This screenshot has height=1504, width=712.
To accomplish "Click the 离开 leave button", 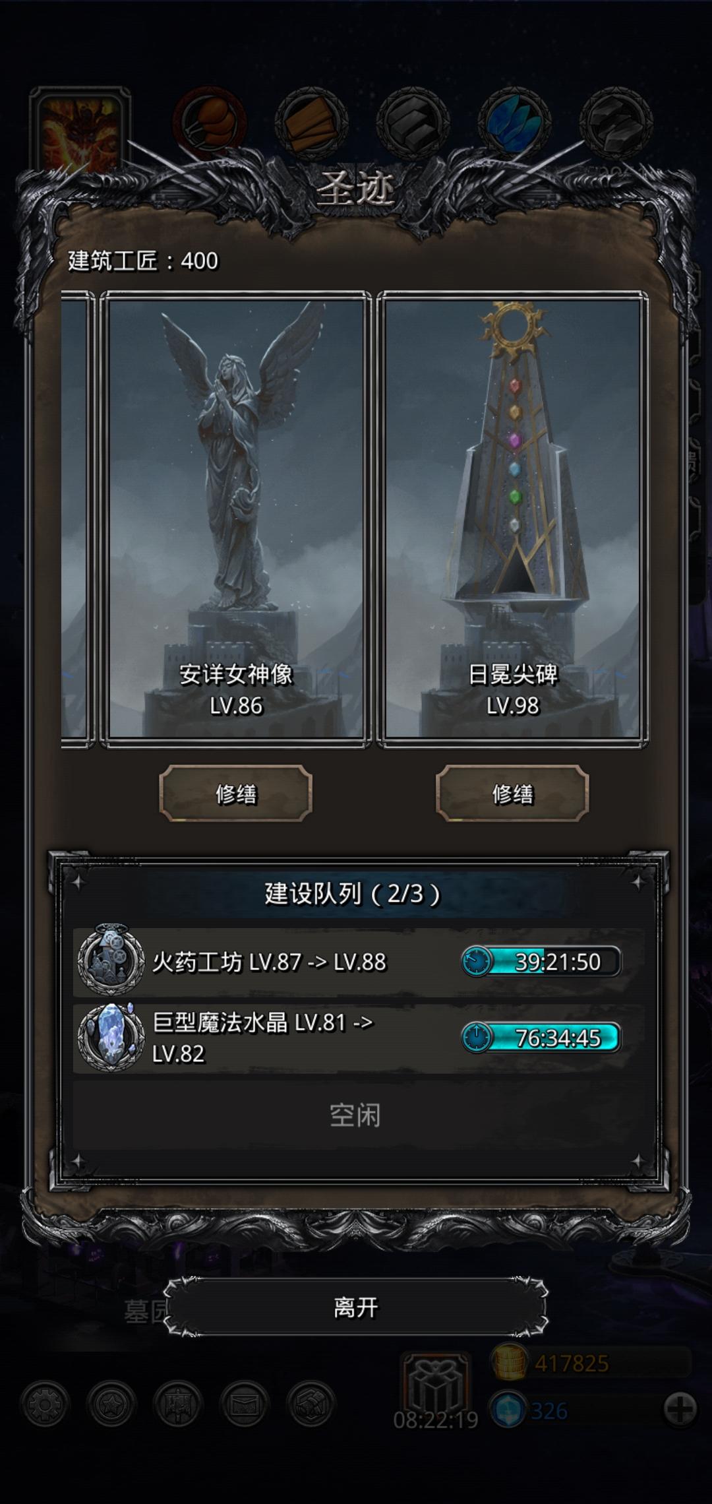I will pyautogui.click(x=356, y=1307).
